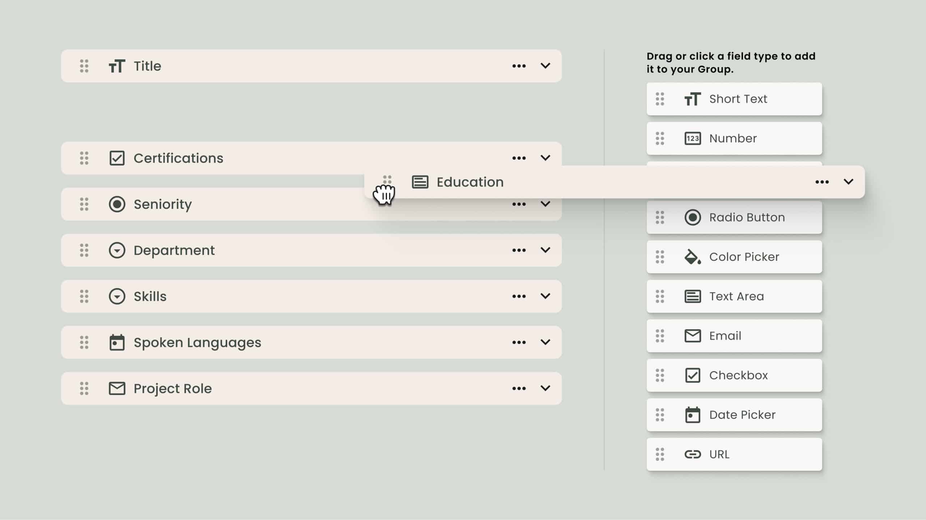Click the short text icon beside Title
Viewport: 926px width, 520px height.
point(117,66)
